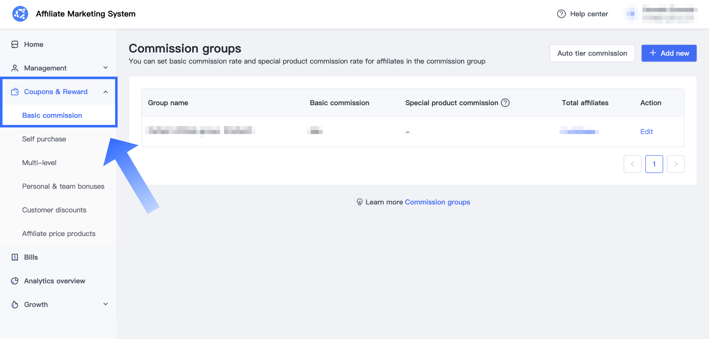709x339 pixels.
Task: Click the Bills receipt icon in the sidebar
Action: point(15,257)
